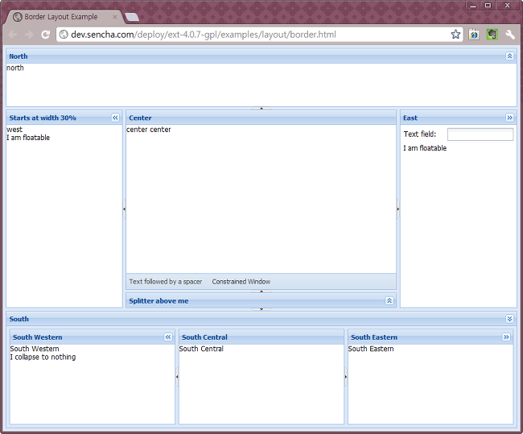Viewport: 523px width, 434px height.
Task: Click the east splitter collapse arrow
Action: [398, 209]
